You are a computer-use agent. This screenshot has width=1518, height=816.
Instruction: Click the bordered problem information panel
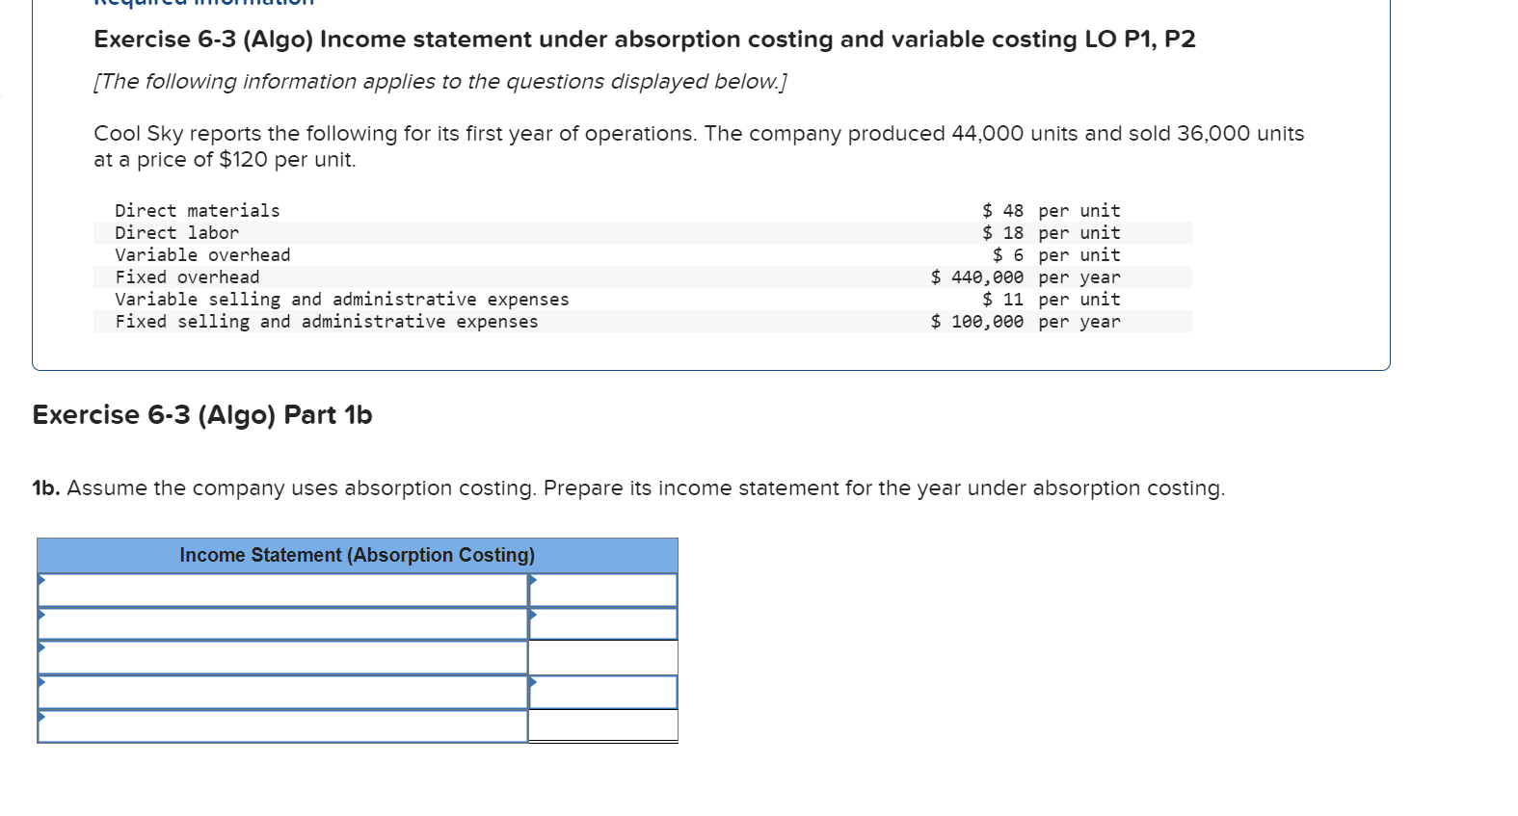coord(711,183)
